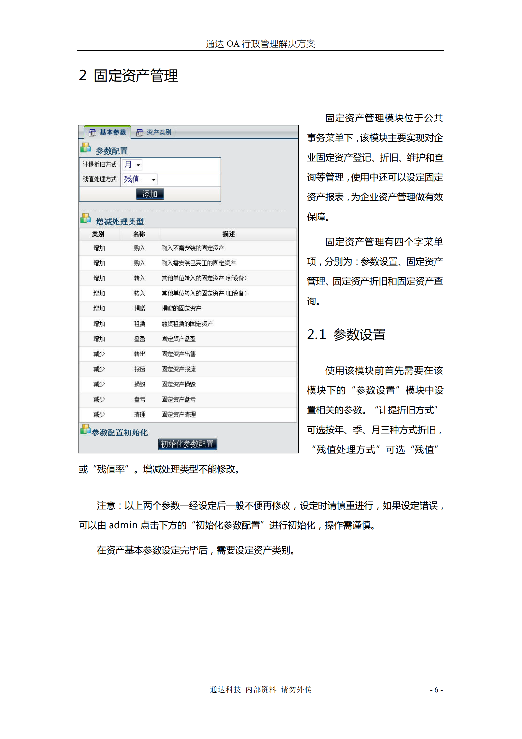The image size is (522, 739).
Task: Click the 参数配置初始化 section icon
Action: pos(85,429)
